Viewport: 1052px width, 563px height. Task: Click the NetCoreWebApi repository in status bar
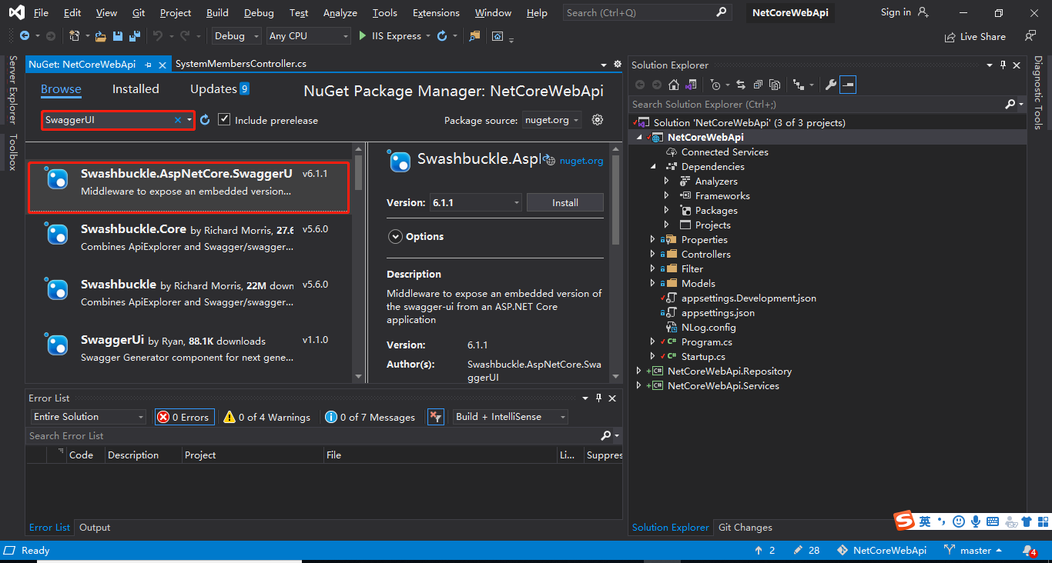point(882,551)
